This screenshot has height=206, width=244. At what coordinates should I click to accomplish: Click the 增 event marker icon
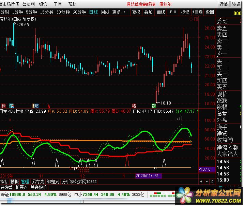134,105
